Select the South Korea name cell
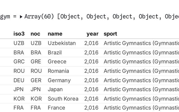The height and width of the screenshot is (112, 179). 63,99
